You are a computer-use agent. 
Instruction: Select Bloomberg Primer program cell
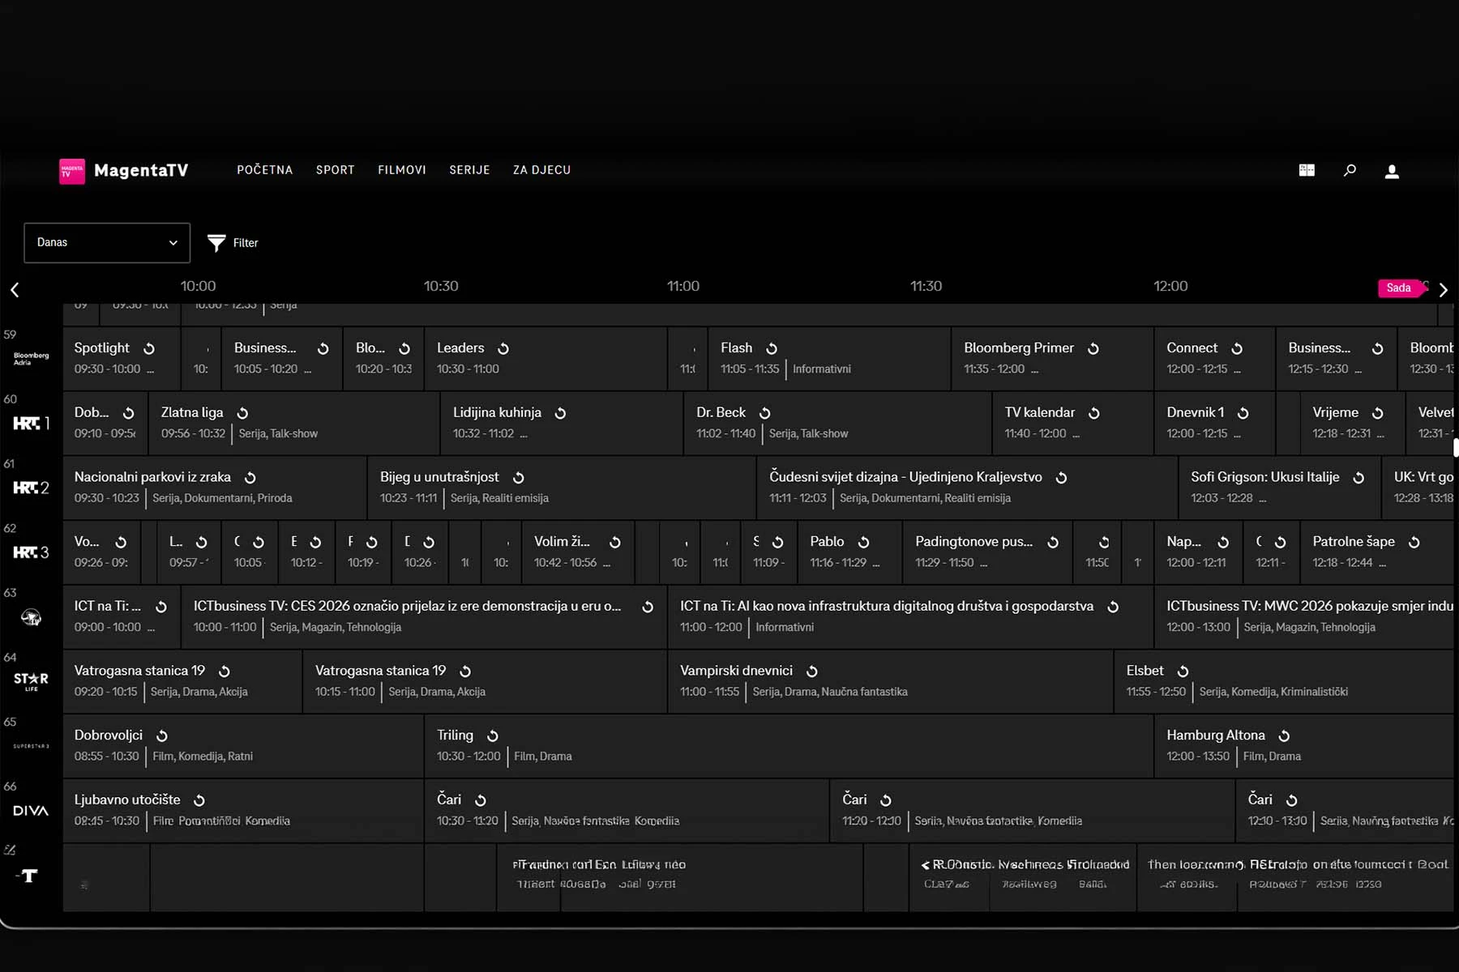(1052, 358)
